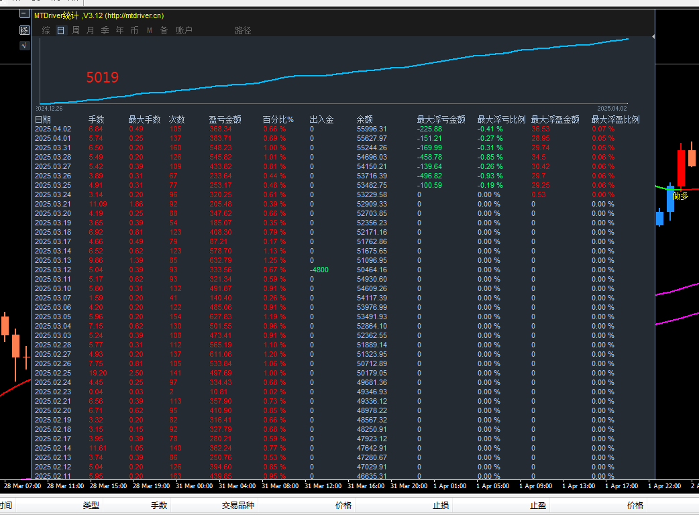Click lot size value 19.20

click(x=98, y=374)
